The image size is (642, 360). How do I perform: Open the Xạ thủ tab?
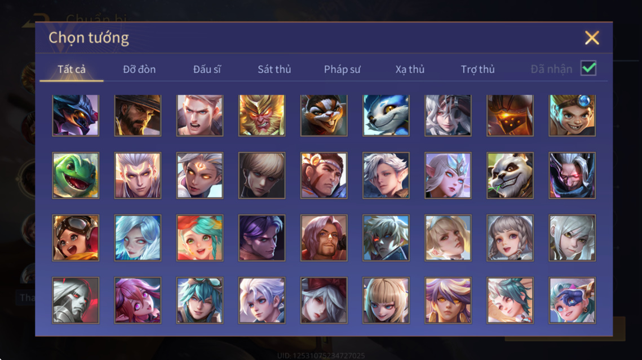pos(410,69)
